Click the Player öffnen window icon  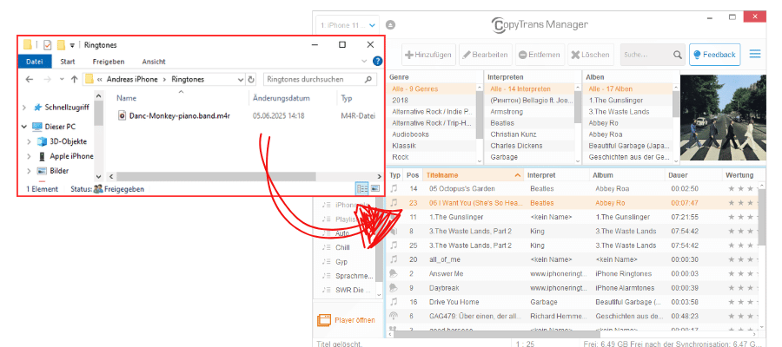click(x=324, y=320)
